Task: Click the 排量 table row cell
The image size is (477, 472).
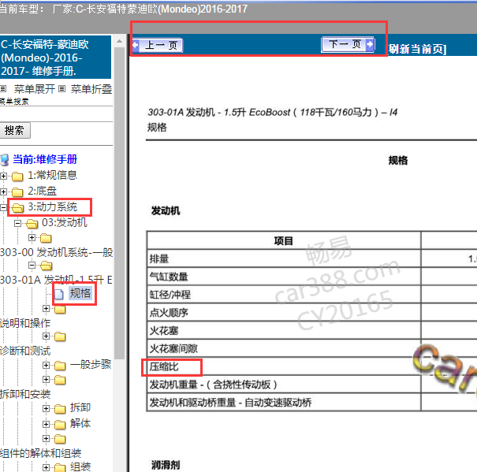Action: pyautogui.click(x=284, y=258)
